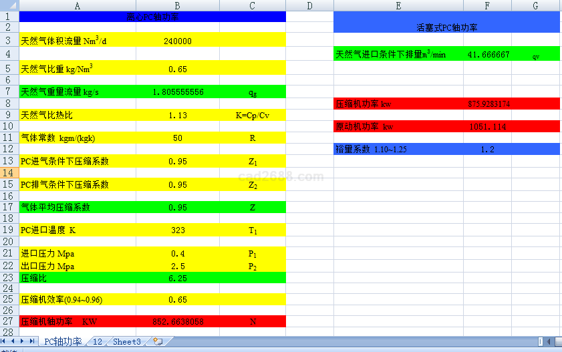Select the red 原动机功率 kw cell

click(x=398, y=126)
